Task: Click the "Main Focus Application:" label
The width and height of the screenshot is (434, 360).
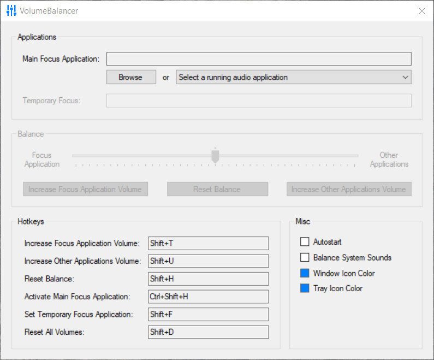Action: click(61, 59)
